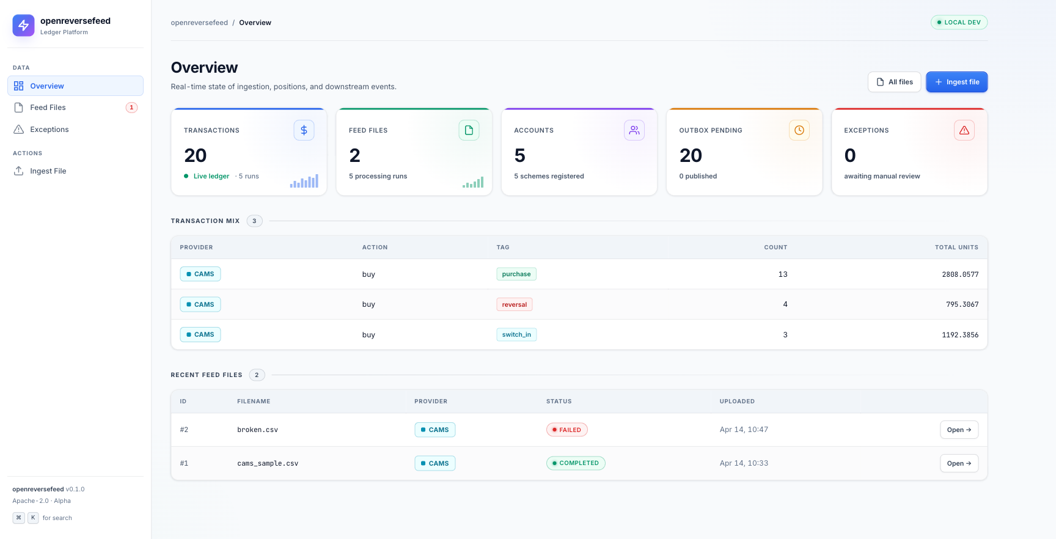Click the purchase tag
This screenshot has width=1056, height=539.
click(x=516, y=274)
